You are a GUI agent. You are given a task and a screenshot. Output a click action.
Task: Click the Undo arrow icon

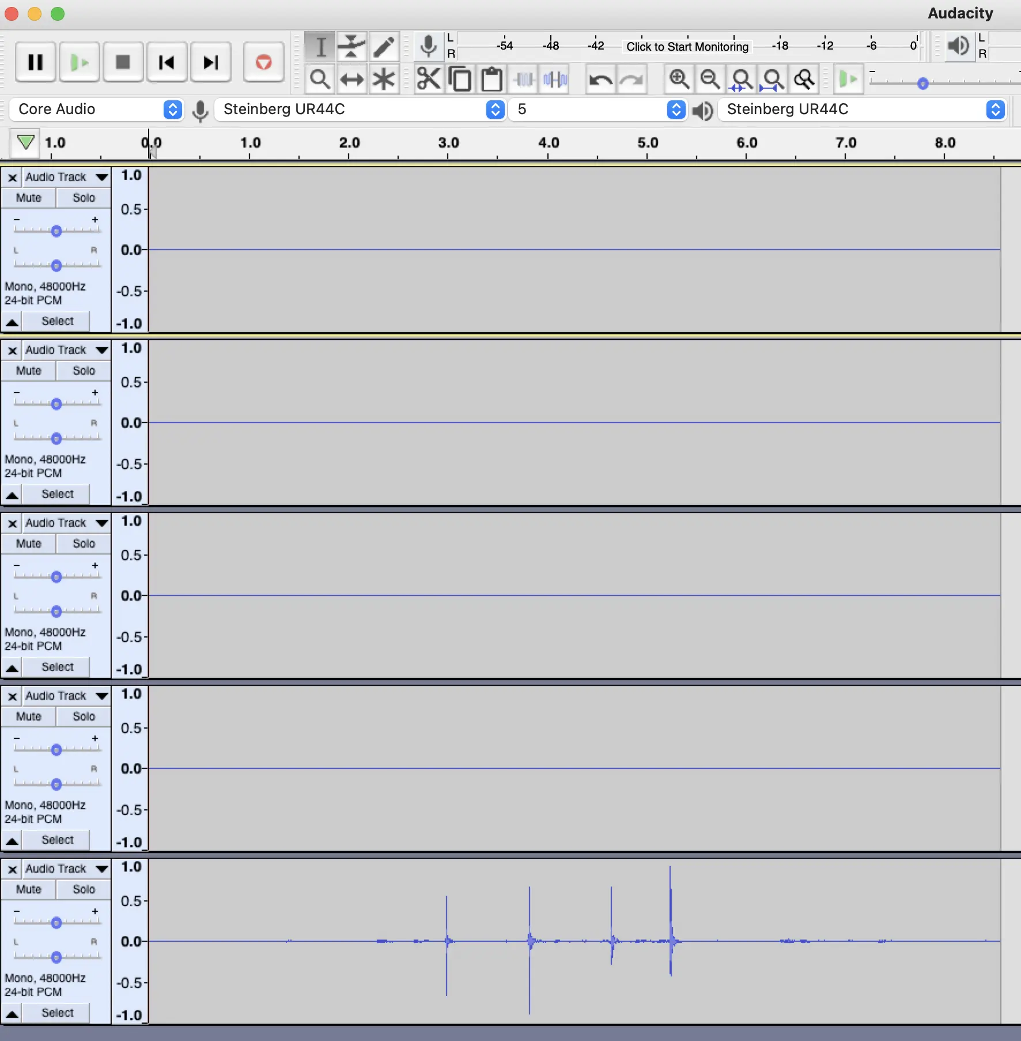[x=600, y=79]
